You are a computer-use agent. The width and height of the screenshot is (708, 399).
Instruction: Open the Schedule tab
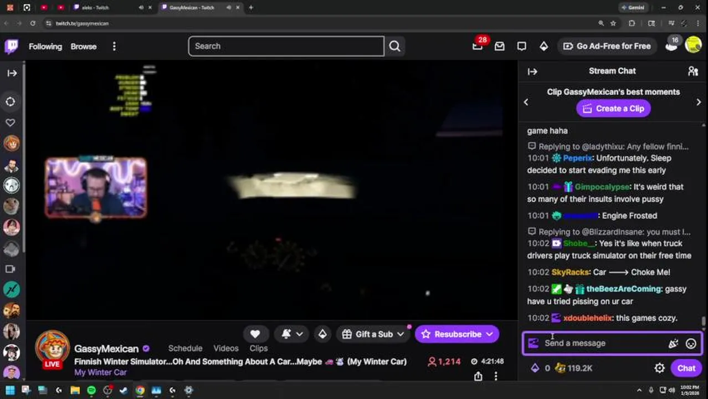click(185, 348)
